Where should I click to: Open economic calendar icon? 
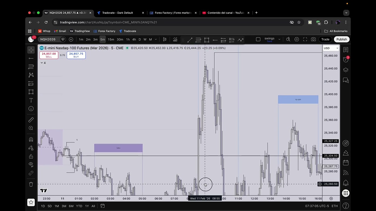pyautogui.click(x=346, y=163)
